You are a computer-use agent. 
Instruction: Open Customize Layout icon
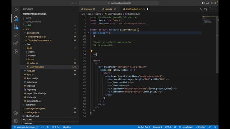(215, 3)
